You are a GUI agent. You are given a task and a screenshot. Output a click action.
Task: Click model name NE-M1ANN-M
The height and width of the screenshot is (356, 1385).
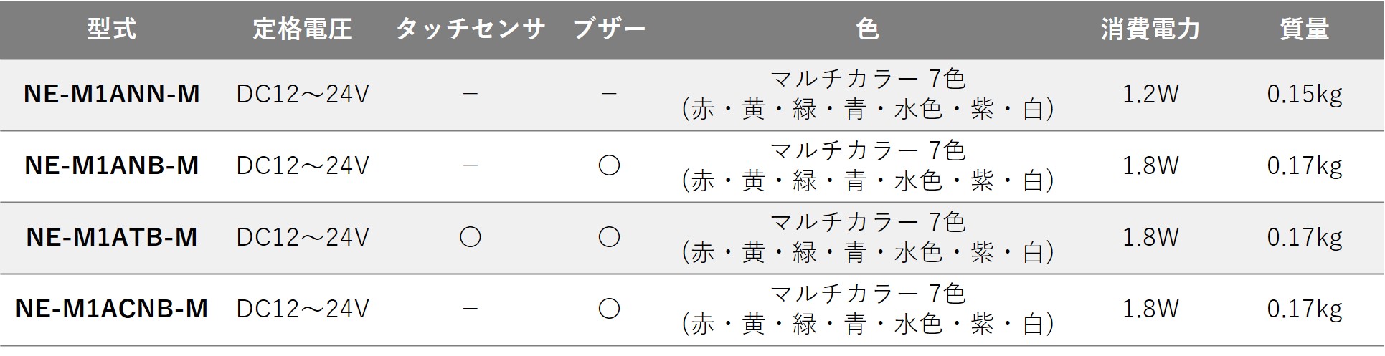coord(111,94)
